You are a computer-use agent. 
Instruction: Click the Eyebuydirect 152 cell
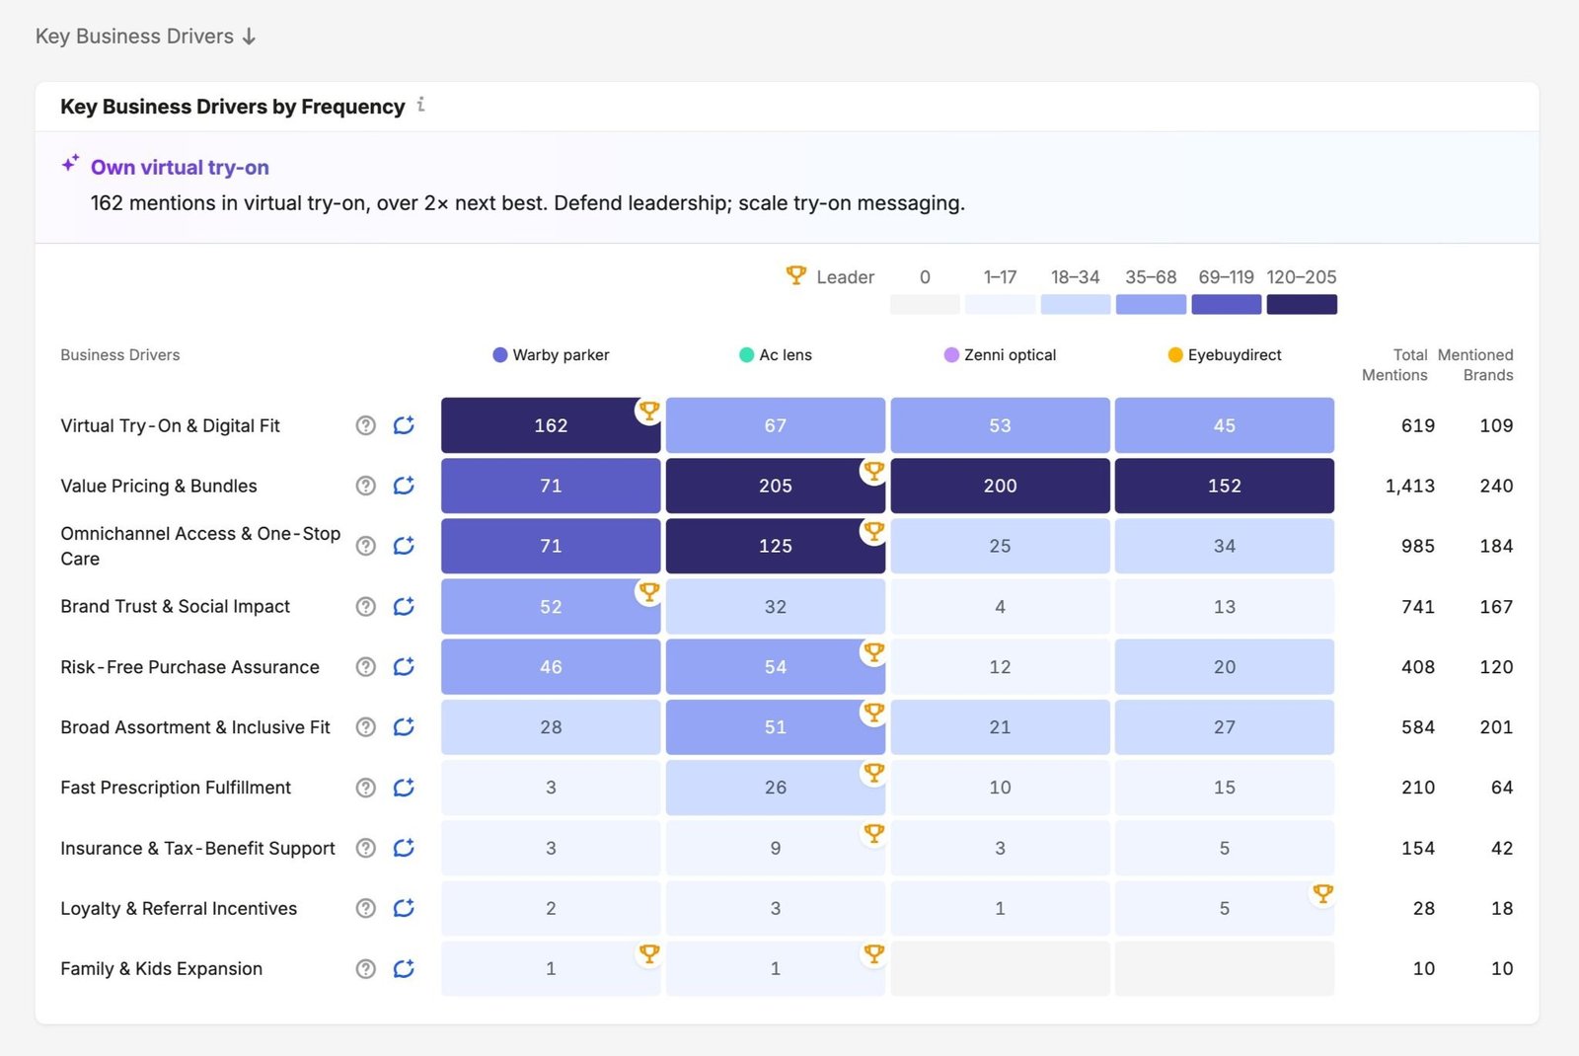(1225, 486)
